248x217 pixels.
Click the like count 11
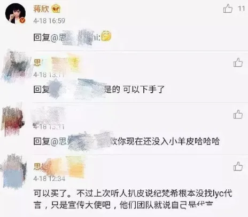click(242, 9)
